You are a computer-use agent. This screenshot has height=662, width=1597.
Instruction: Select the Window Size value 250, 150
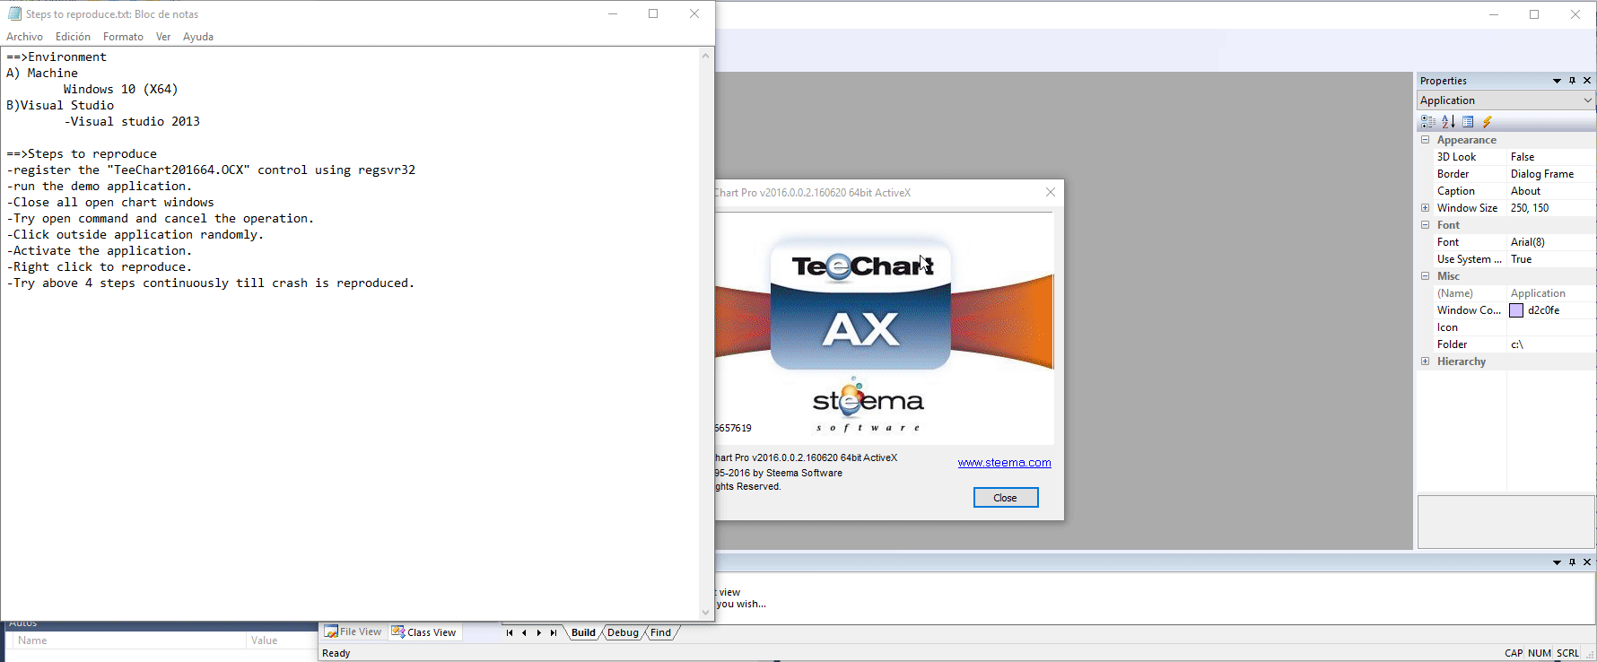1549,208
